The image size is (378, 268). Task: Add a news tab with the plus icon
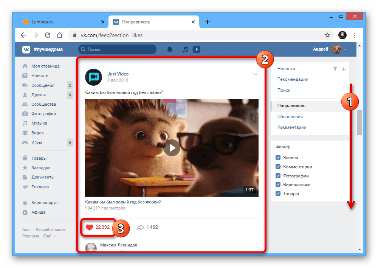coord(344,69)
